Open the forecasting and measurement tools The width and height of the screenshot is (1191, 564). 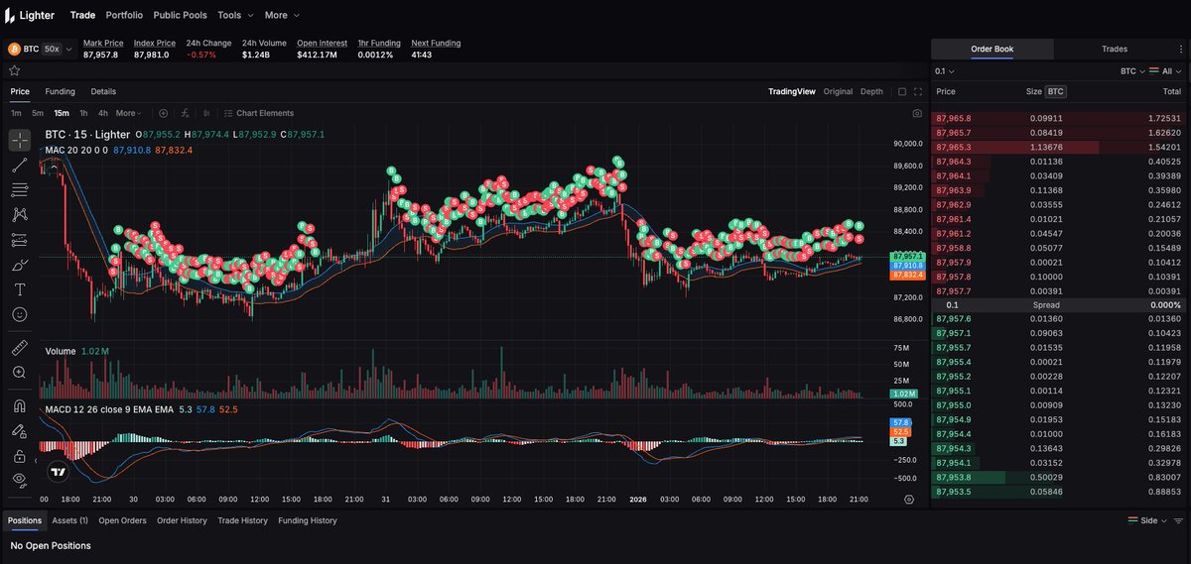tap(19, 239)
